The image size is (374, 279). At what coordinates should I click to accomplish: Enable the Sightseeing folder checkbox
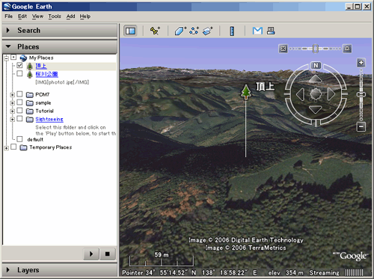tap(19, 119)
